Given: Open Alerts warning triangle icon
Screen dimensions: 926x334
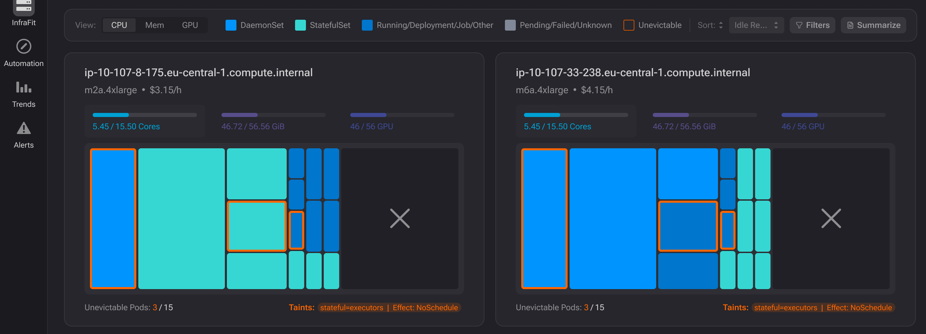Looking at the screenshot, I should (x=24, y=128).
